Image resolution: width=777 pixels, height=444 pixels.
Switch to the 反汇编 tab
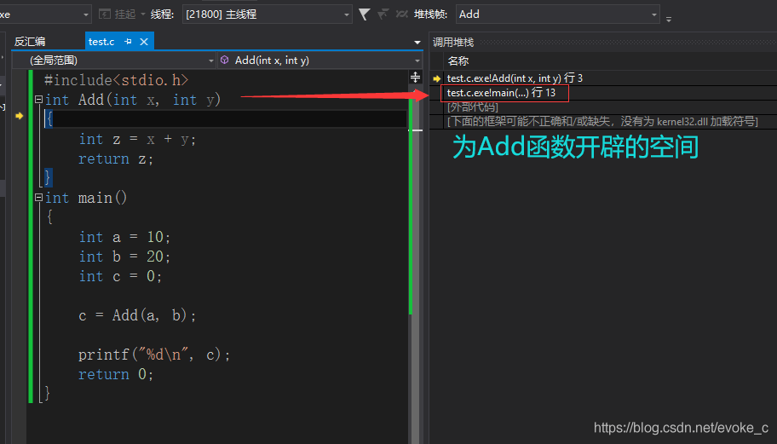click(30, 42)
